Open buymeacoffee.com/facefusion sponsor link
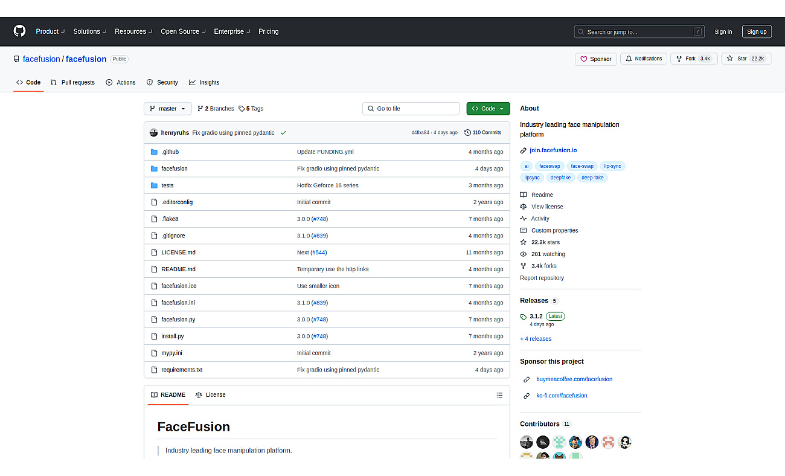 click(574, 379)
